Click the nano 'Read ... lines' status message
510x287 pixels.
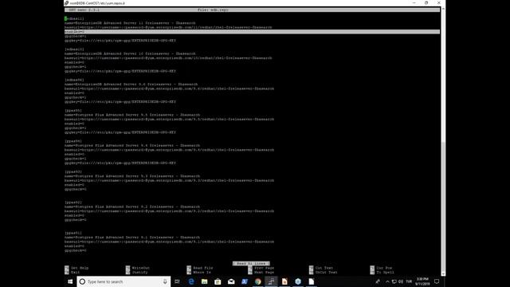pos(251,264)
